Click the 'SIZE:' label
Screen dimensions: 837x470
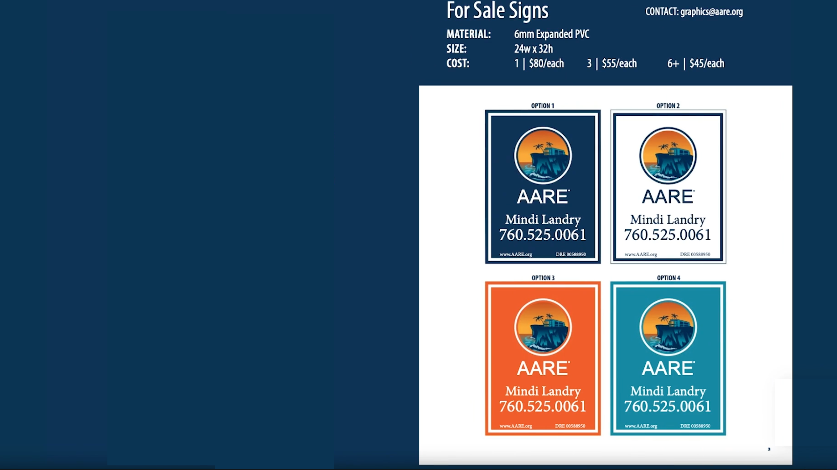[x=456, y=49]
